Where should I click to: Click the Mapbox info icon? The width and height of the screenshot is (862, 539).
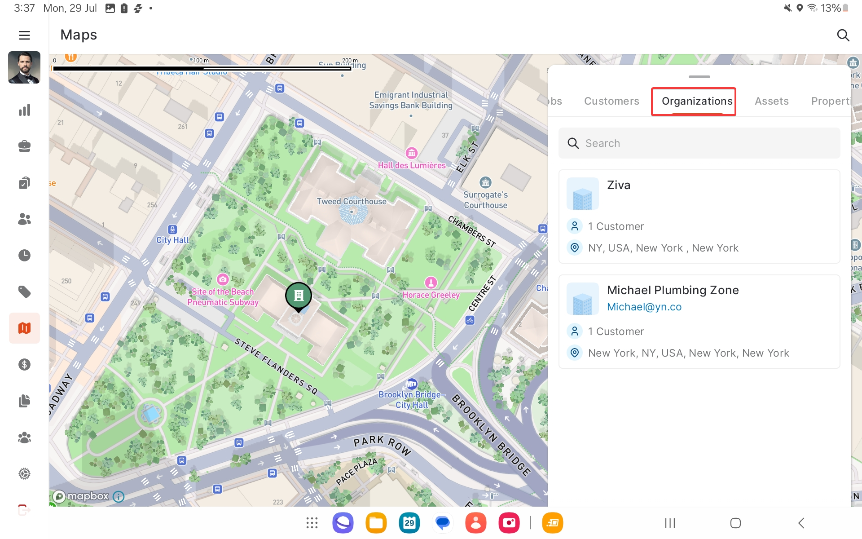(119, 497)
